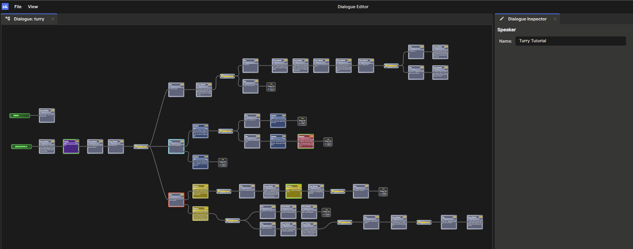Click chat icon on crimson node
Image resolution: width=633 pixels, height=249 pixels.
(312, 136)
